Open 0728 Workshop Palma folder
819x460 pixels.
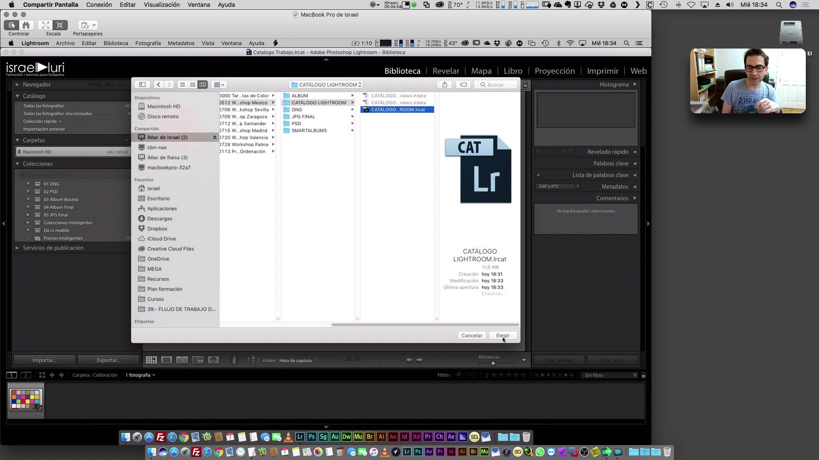(247, 144)
